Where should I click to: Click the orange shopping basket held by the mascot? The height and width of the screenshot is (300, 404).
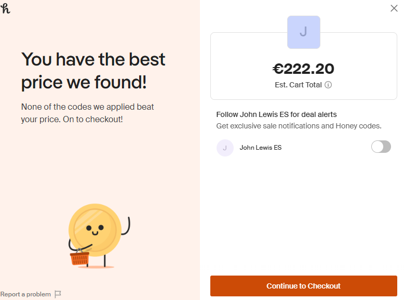pyautogui.click(x=79, y=258)
